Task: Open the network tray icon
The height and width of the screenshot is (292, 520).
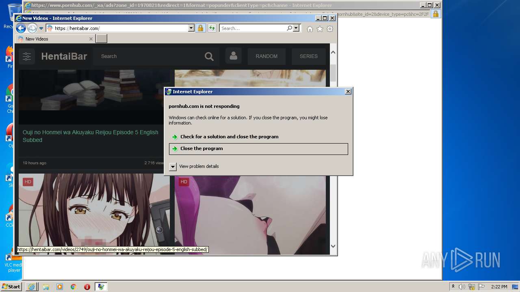Action: [x=472, y=287]
